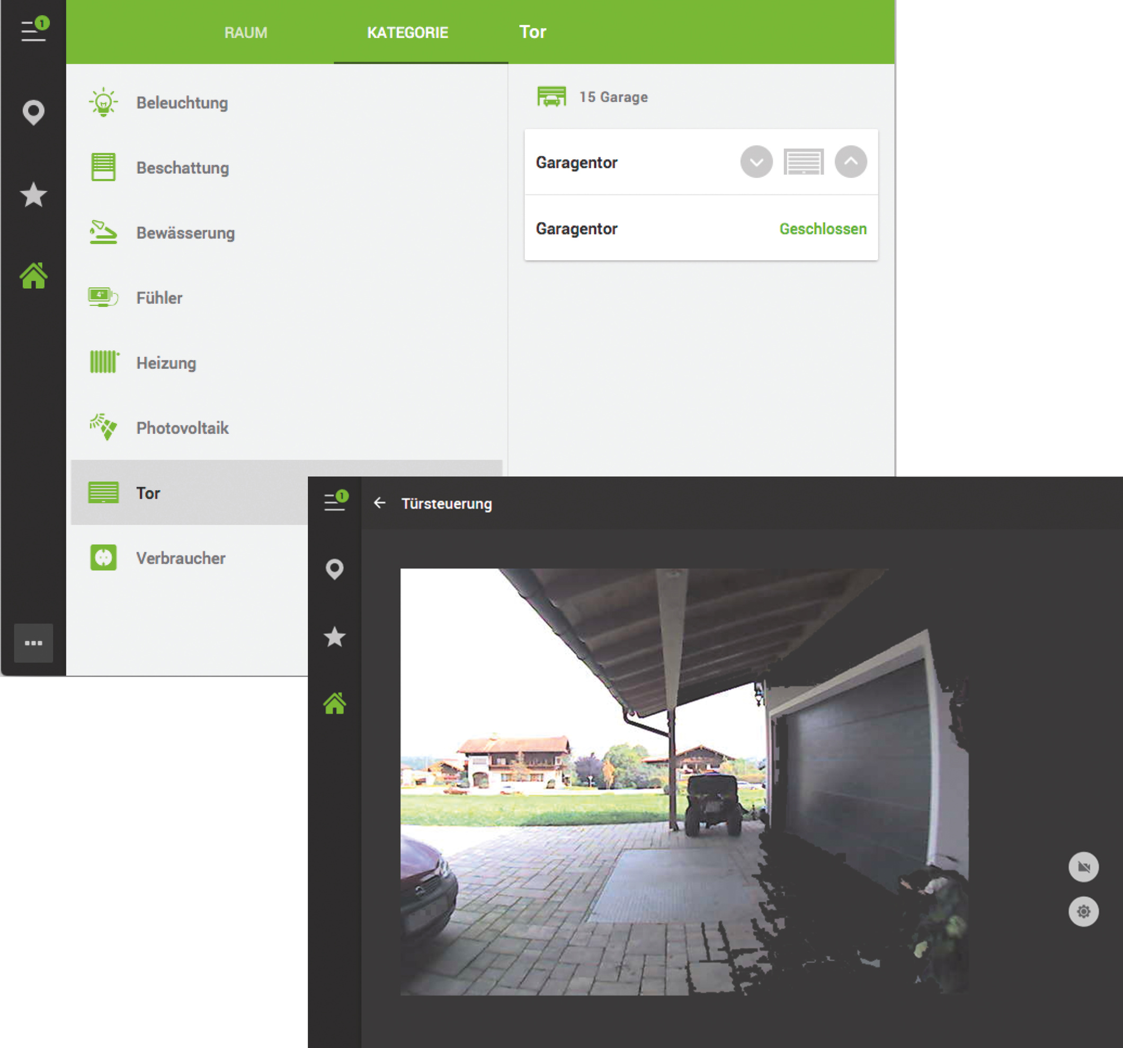Click the Geschlossen status text
1123x1048 pixels.
coord(823,229)
